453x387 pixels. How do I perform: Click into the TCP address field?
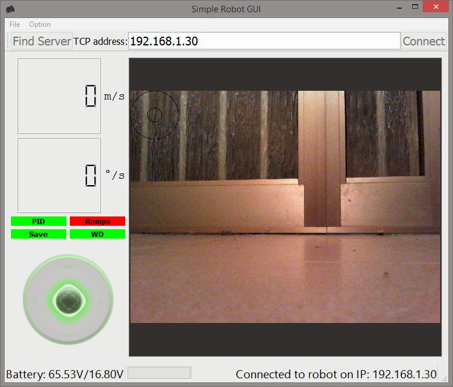click(x=263, y=41)
